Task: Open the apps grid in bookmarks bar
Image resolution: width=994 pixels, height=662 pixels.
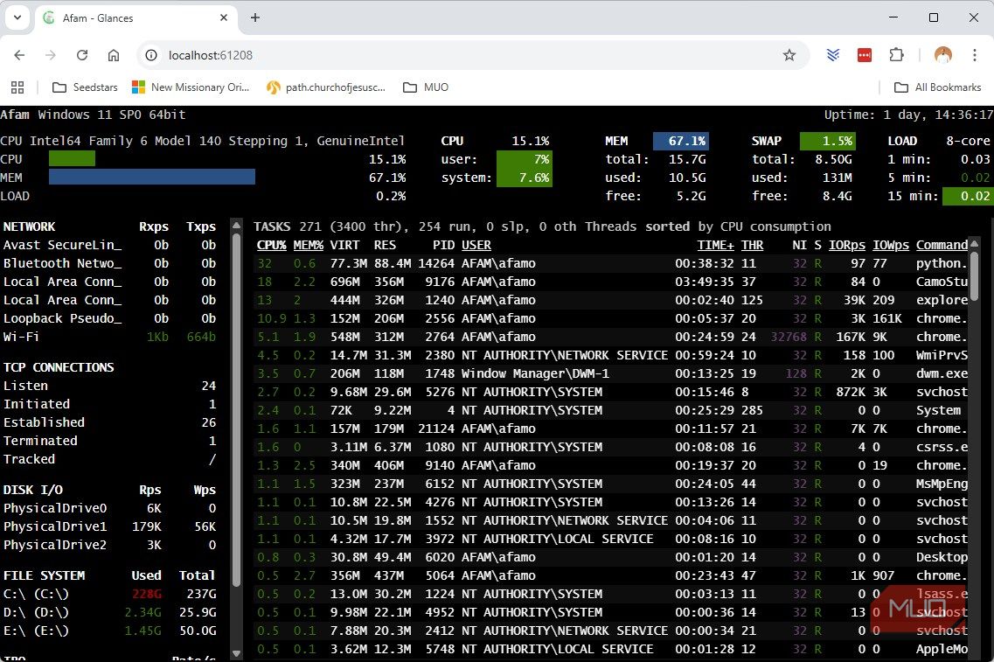Action: pyautogui.click(x=17, y=87)
